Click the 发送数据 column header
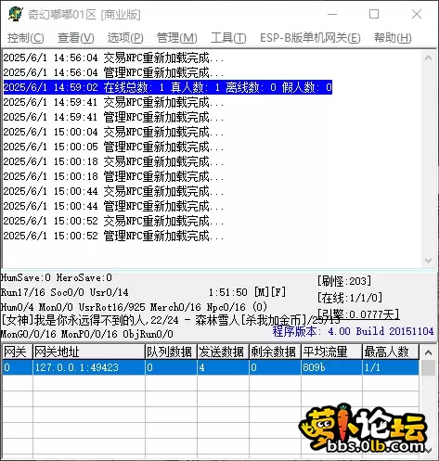 pyautogui.click(x=223, y=352)
